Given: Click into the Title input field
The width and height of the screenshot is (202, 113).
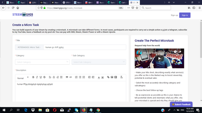Looking at the screenshot, I should click(x=85, y=47).
